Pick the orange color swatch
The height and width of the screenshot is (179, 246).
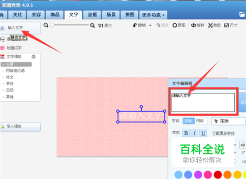tap(227, 175)
